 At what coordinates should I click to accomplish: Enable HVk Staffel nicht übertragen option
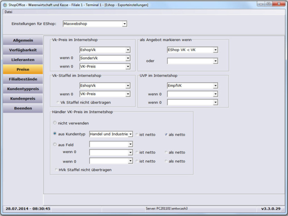click(56, 170)
